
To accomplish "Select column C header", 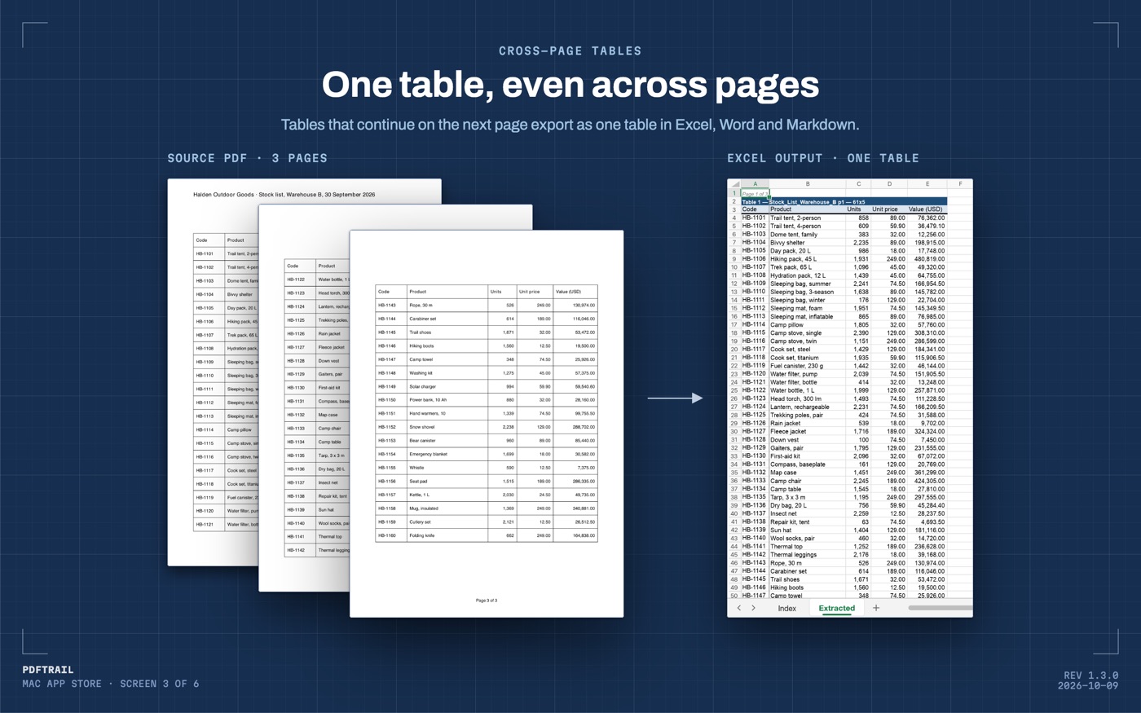I will pos(858,184).
